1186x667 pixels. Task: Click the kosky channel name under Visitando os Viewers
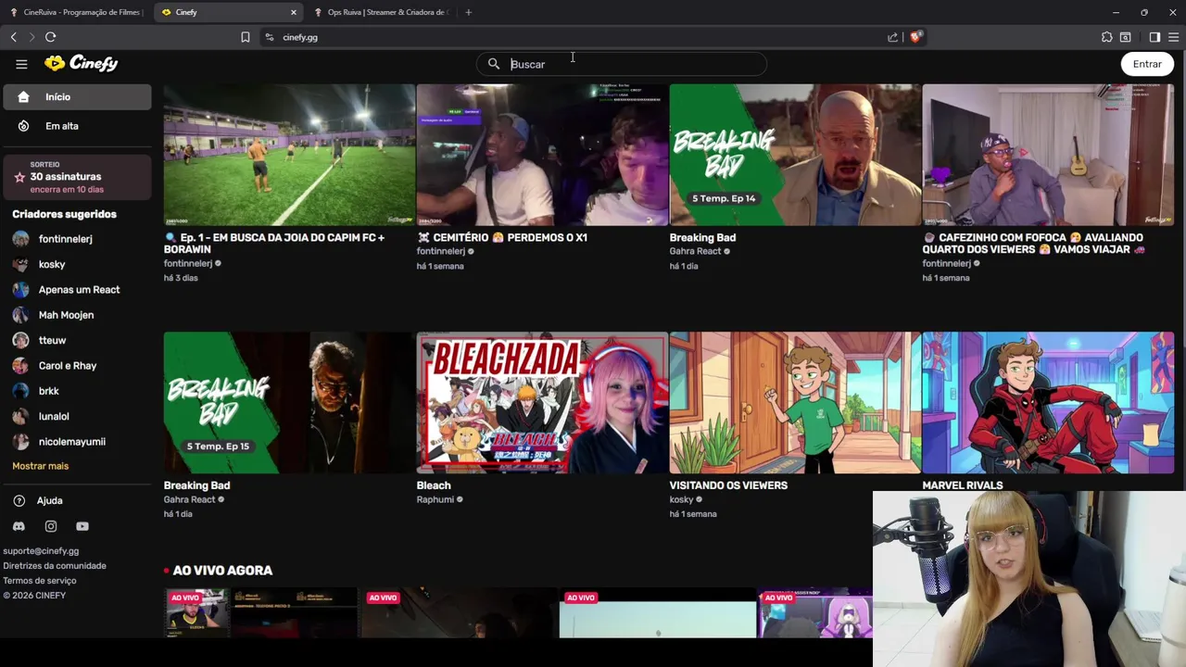(681, 499)
